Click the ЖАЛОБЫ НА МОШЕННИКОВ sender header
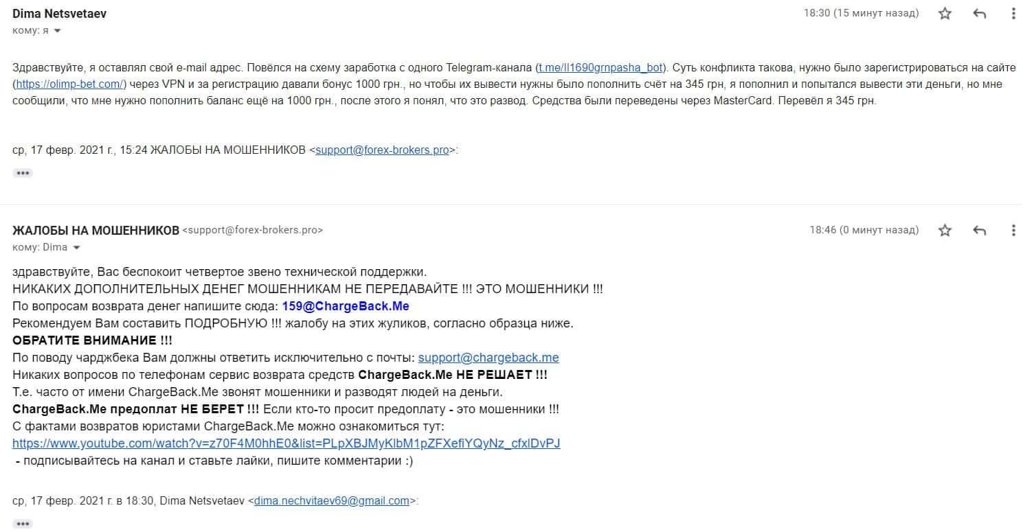The height and width of the screenshot is (532, 1034). (x=95, y=230)
